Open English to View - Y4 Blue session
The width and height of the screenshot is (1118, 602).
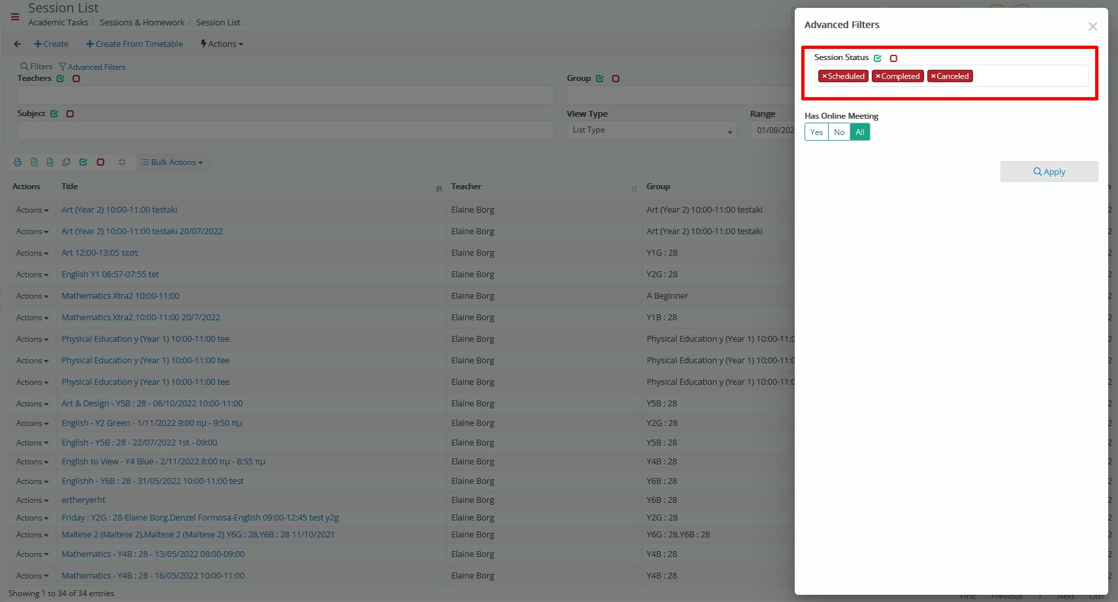[163, 462]
